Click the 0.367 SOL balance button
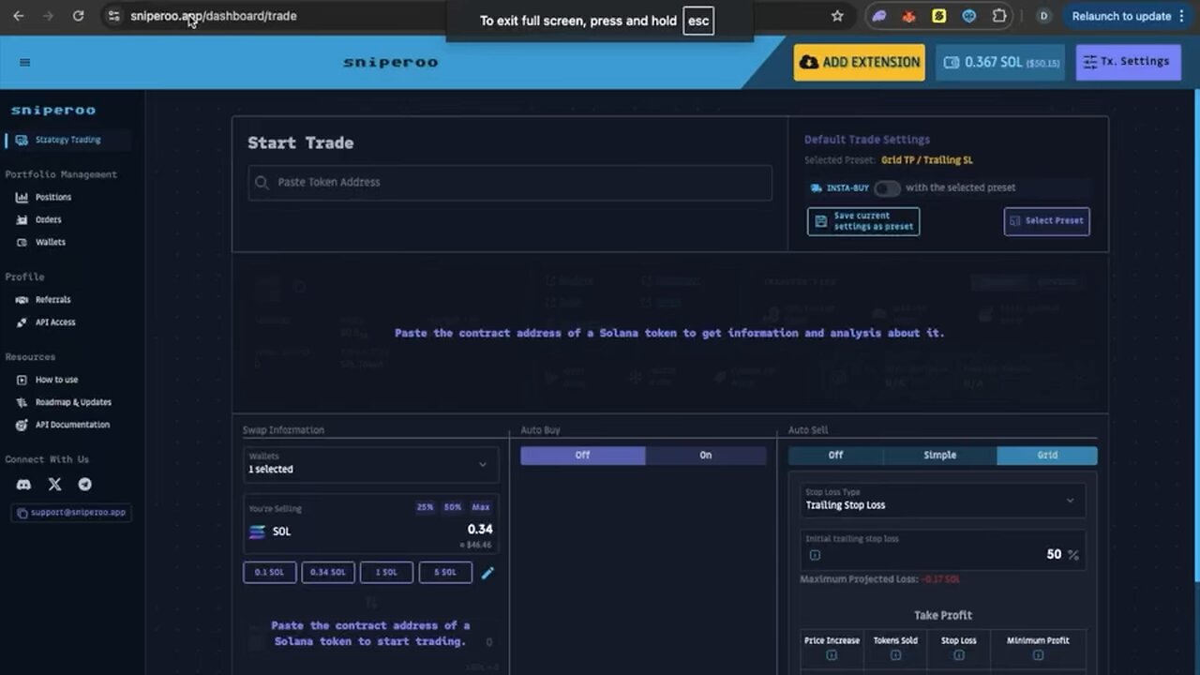 coord(1000,62)
